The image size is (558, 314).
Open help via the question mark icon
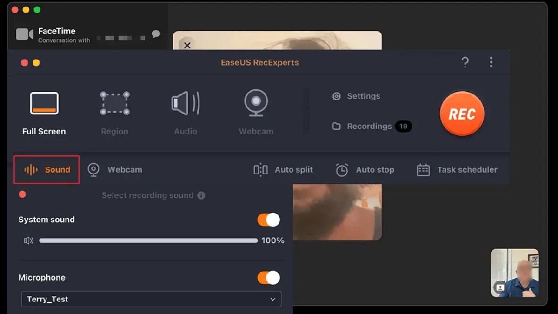pyautogui.click(x=465, y=62)
